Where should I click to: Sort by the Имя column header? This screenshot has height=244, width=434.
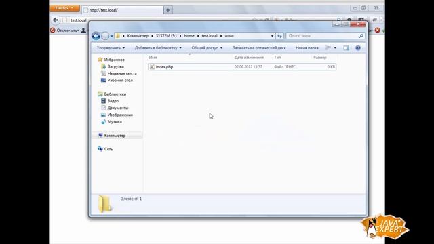153,57
